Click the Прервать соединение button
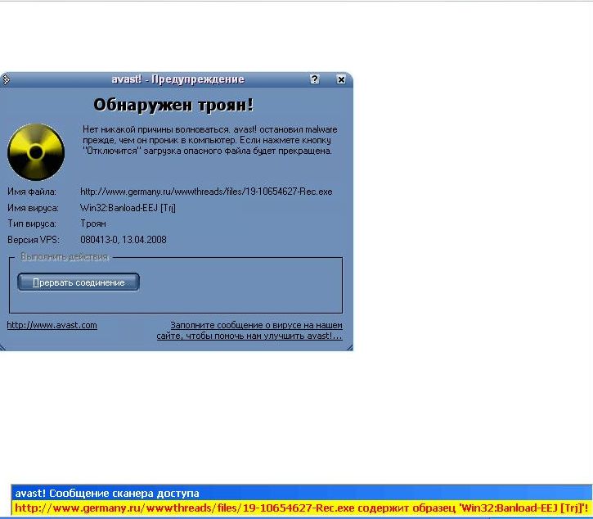The width and height of the screenshot is (593, 519). coord(79,282)
